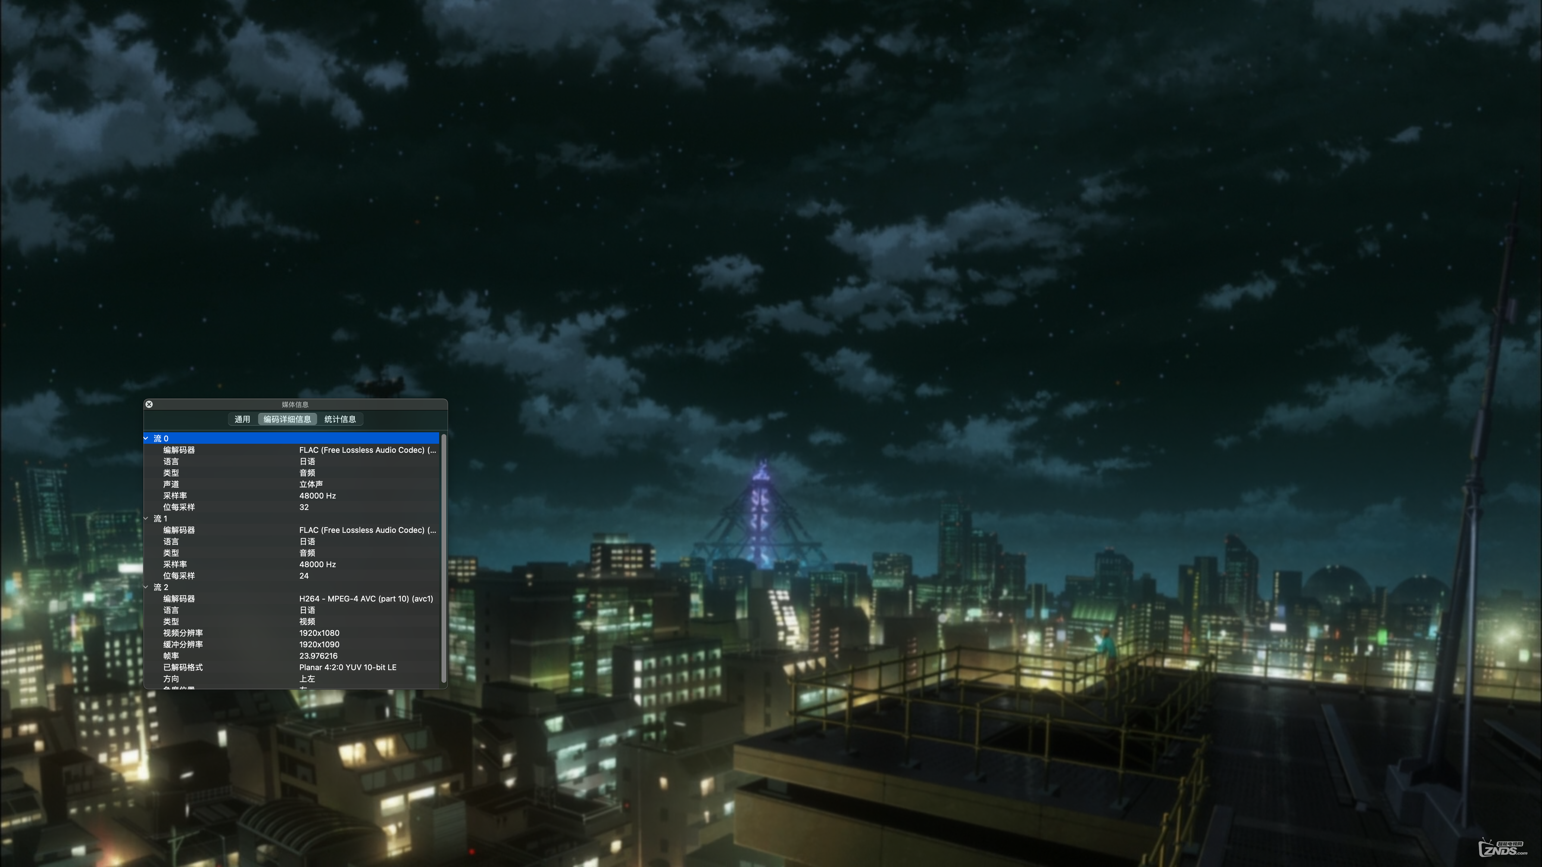Click the media info vertical scrollbar

[x=444, y=558]
